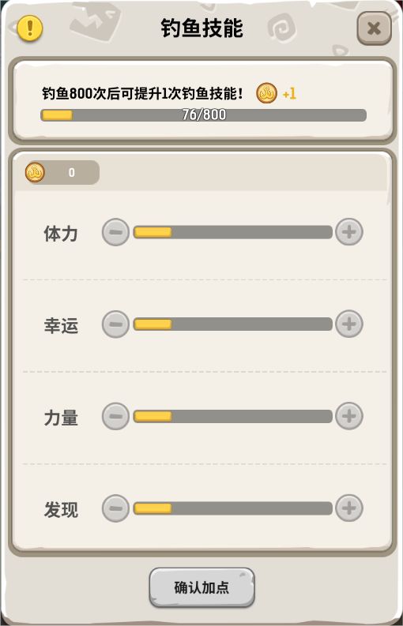Image resolution: width=403 pixels, height=626 pixels.
Task: Decrease 体力 with the minus button
Action: tap(115, 231)
